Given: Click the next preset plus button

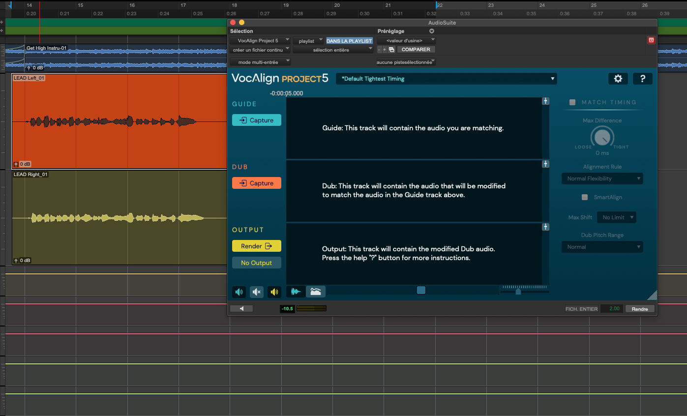Looking at the screenshot, I should point(385,50).
